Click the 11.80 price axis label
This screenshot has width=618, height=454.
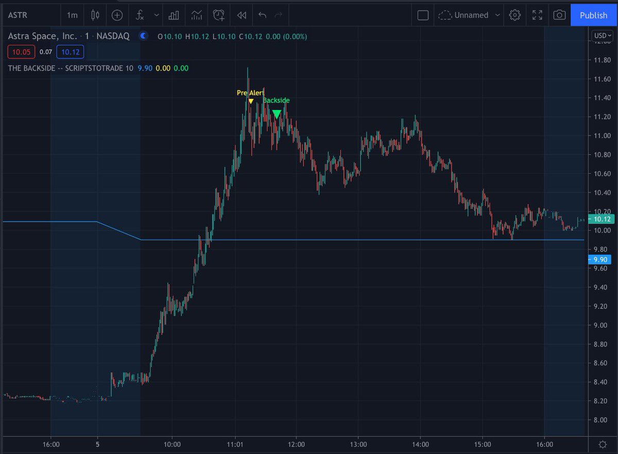[602, 60]
